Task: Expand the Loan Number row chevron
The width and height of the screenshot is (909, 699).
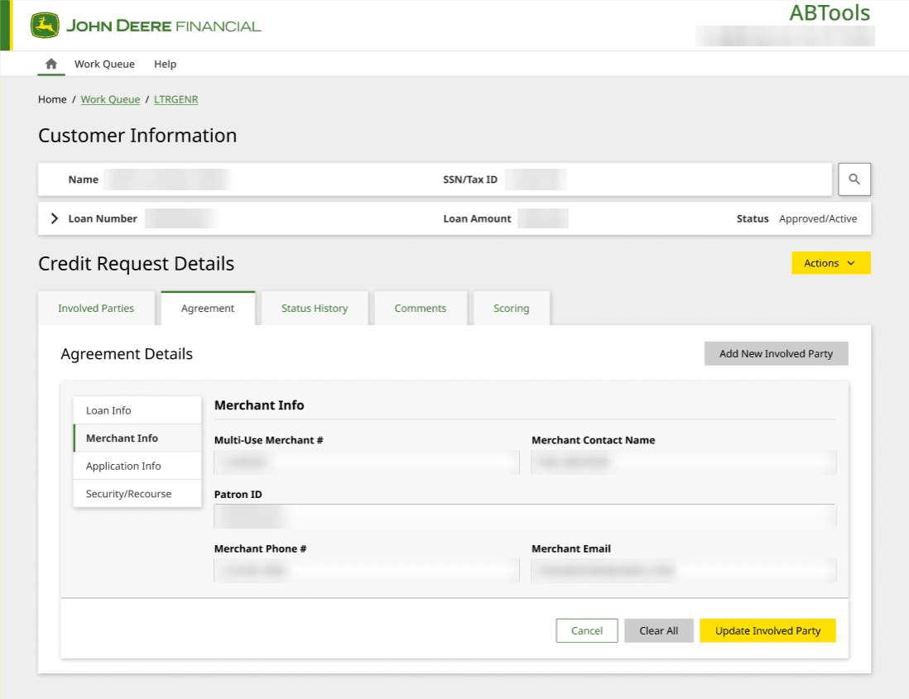Action: coord(55,218)
